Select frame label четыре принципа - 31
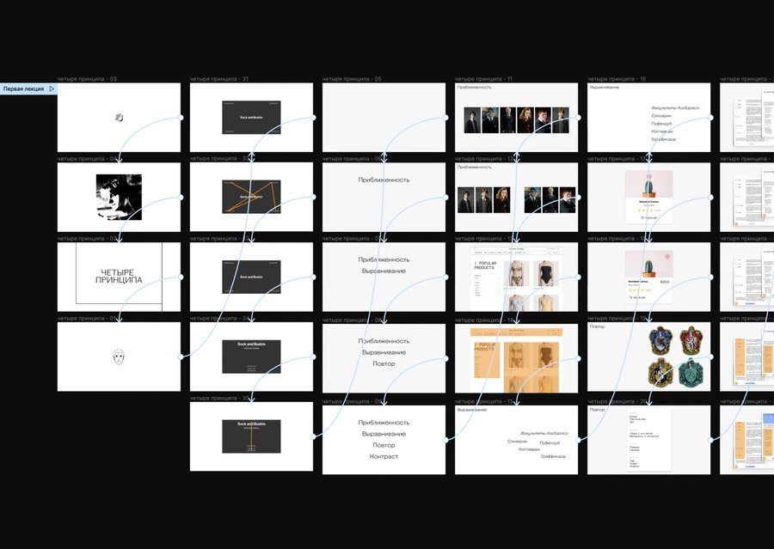774x549 pixels. click(x=219, y=79)
